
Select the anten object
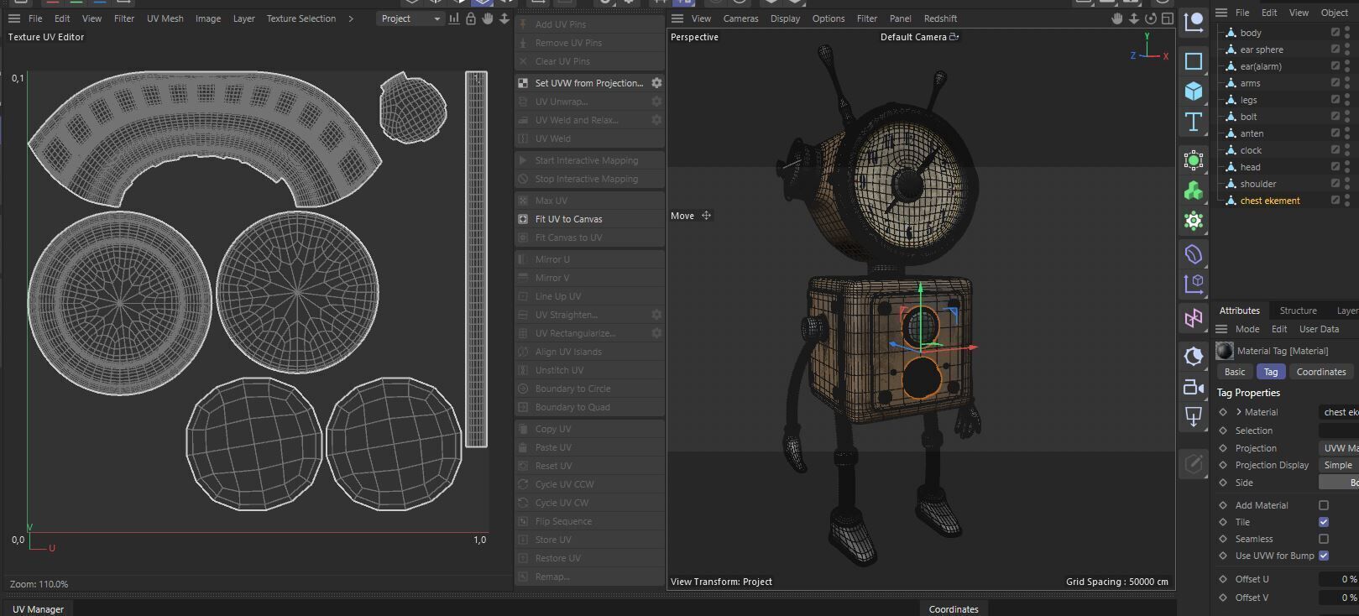1252,133
